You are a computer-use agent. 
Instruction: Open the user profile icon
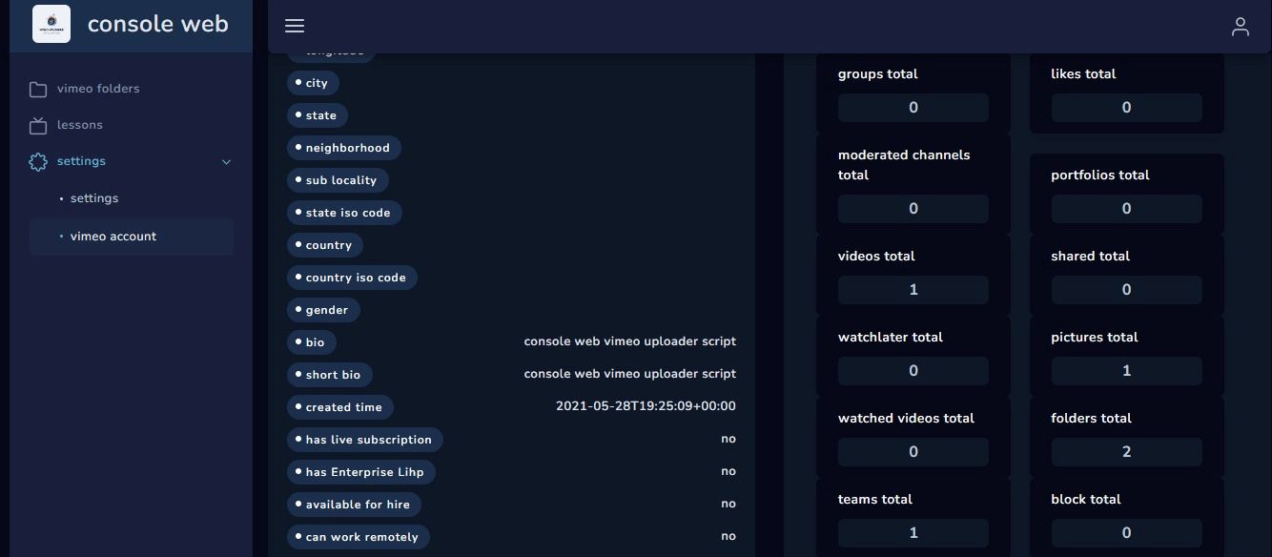1240,27
